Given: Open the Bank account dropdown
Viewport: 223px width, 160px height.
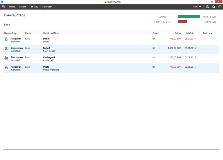Looking at the screenshot, I should [x=197, y=7].
